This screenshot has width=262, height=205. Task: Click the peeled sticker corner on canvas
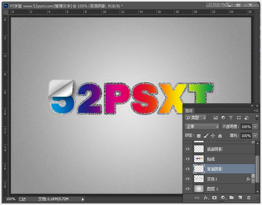point(61,88)
